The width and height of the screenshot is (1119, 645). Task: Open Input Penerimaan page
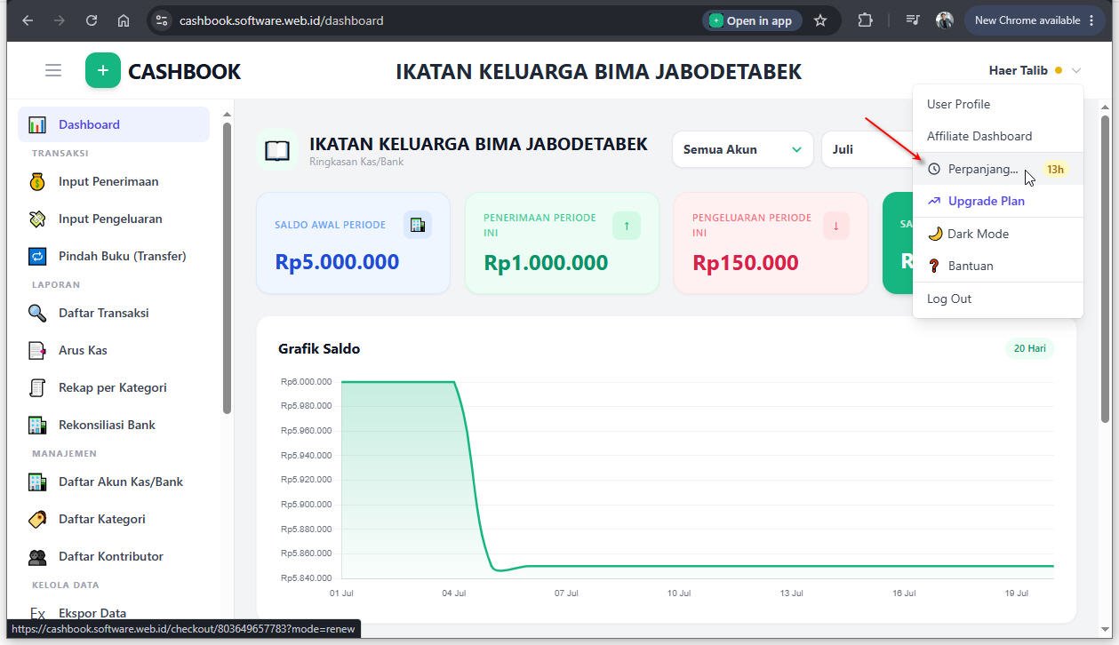point(114,181)
